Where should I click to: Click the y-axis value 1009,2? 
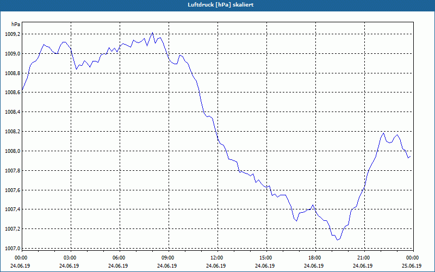13,34
